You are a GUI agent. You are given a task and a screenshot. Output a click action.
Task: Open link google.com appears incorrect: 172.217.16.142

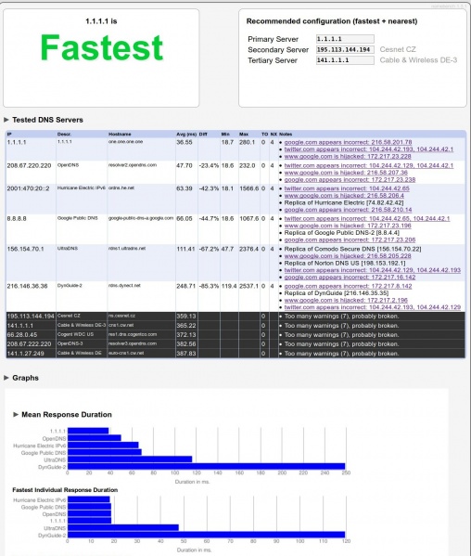click(x=350, y=278)
